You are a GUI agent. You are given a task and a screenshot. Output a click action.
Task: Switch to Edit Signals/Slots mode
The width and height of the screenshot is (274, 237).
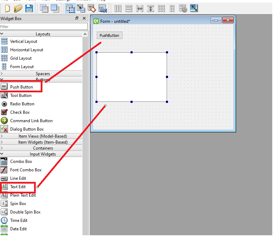point(81,8)
